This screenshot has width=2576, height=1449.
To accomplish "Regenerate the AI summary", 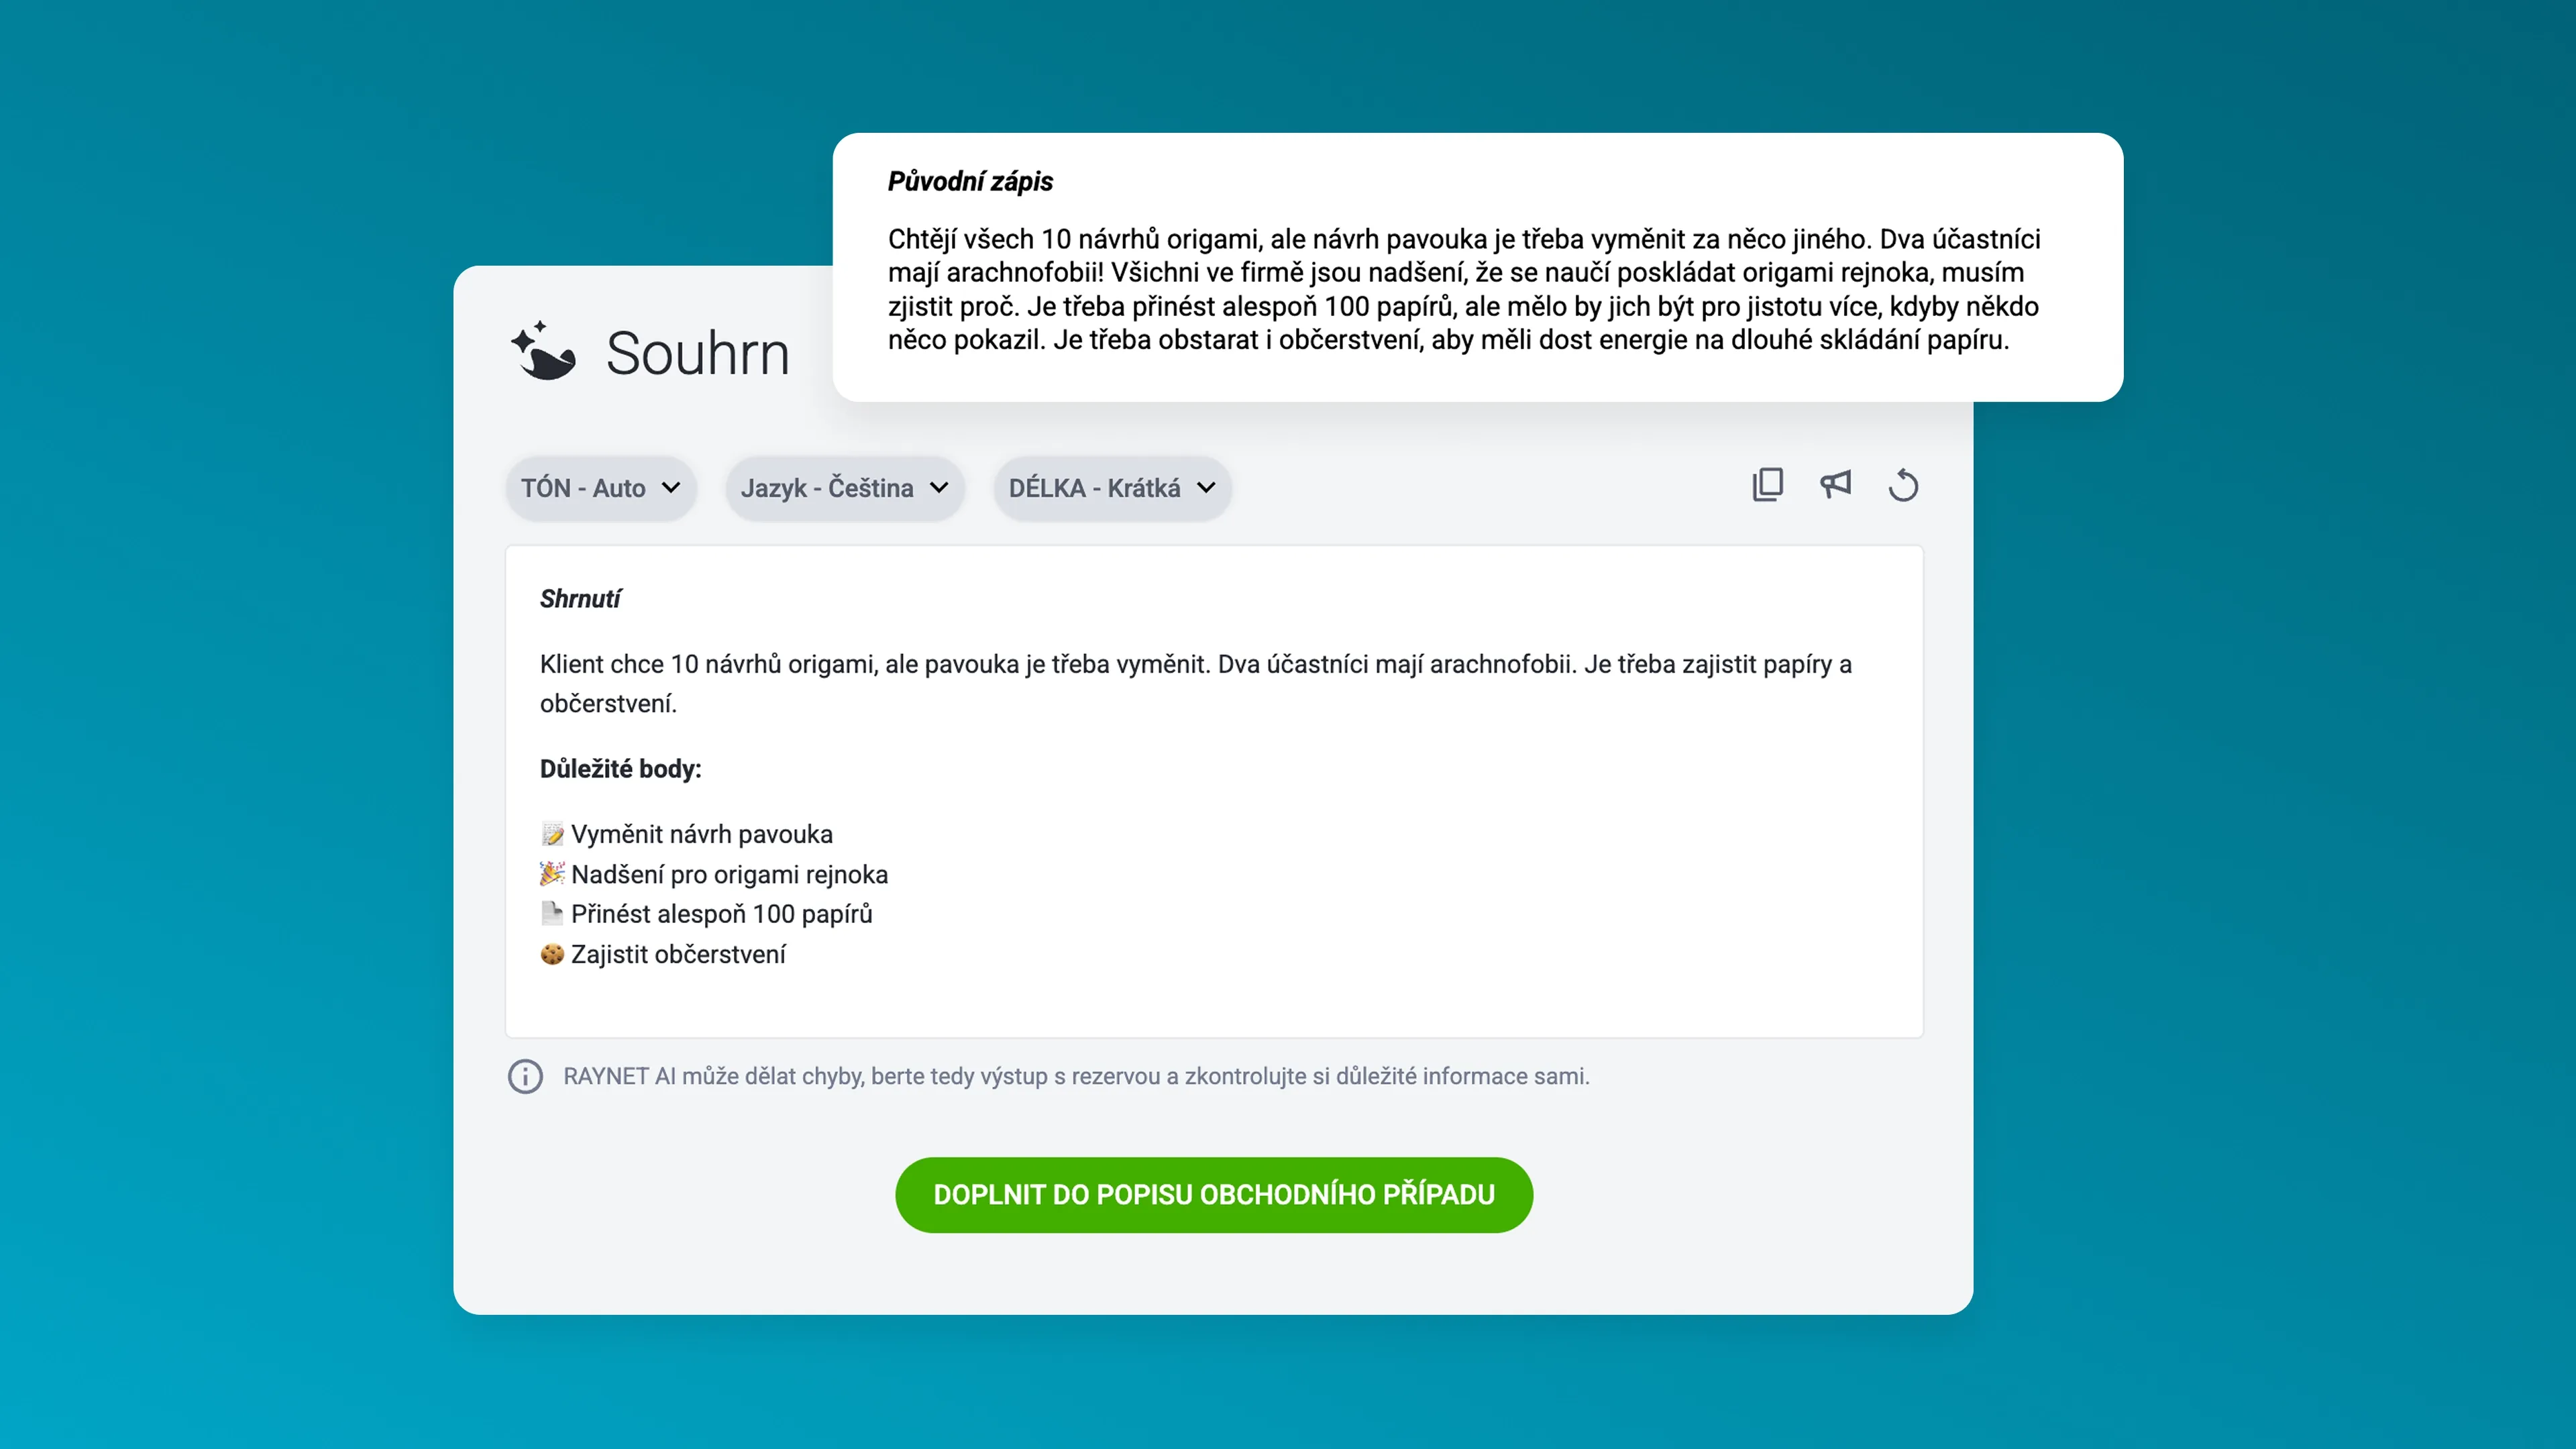I will coord(1904,485).
